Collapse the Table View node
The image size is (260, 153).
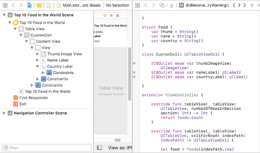(x=15, y=29)
